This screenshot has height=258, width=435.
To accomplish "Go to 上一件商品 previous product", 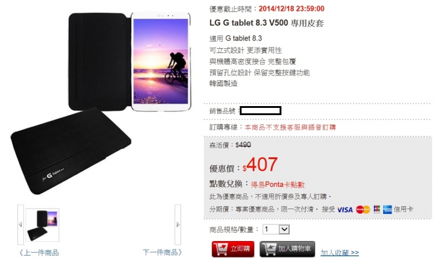I will [x=39, y=253].
